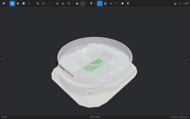Viewport: 190px width, 119px height.
Task: Click the wrench mechanical icon
Action: (117, 3)
